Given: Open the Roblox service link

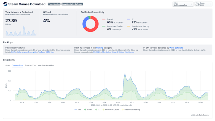Looking at the screenshot, I should coord(121,52).
